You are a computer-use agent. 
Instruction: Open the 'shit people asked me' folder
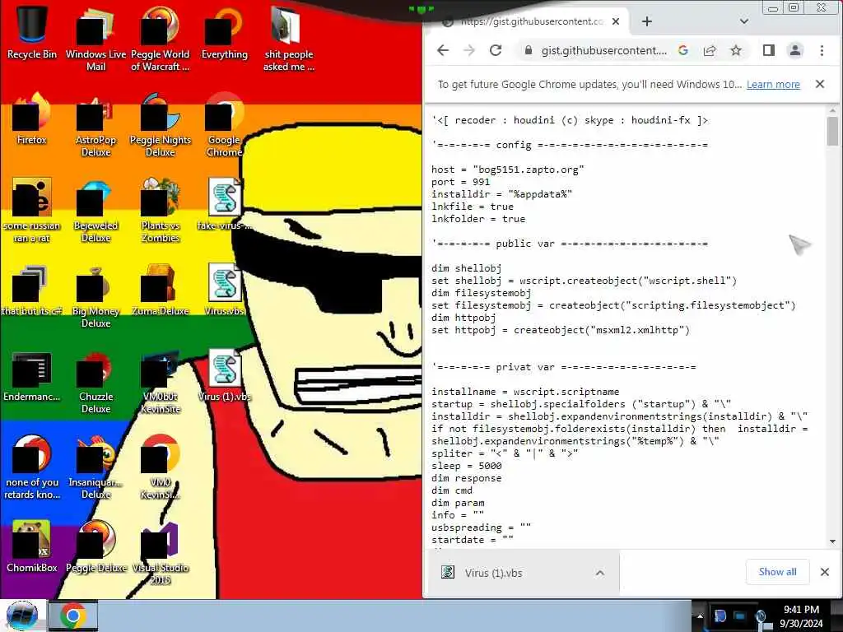tap(289, 39)
